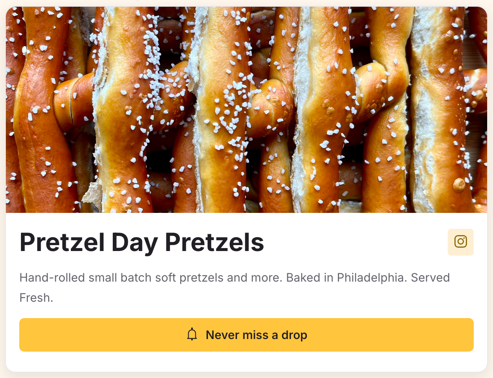Click the word "drop" on the yellow button
The image size is (493, 378).
pos(294,335)
